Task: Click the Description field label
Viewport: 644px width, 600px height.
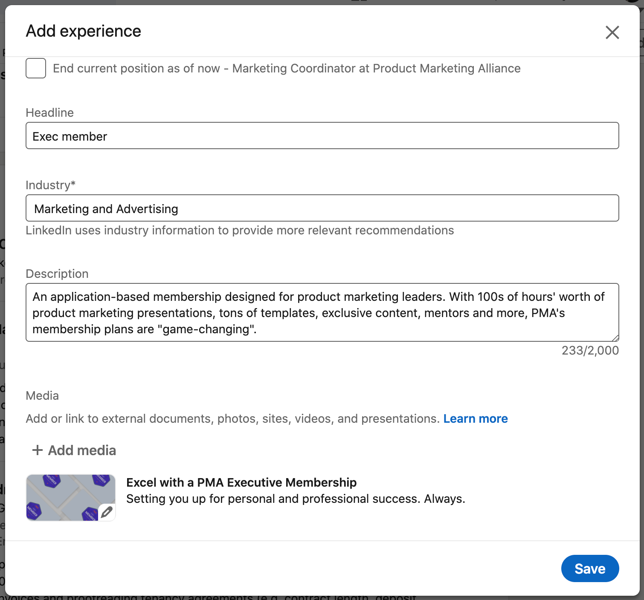Action: point(57,274)
